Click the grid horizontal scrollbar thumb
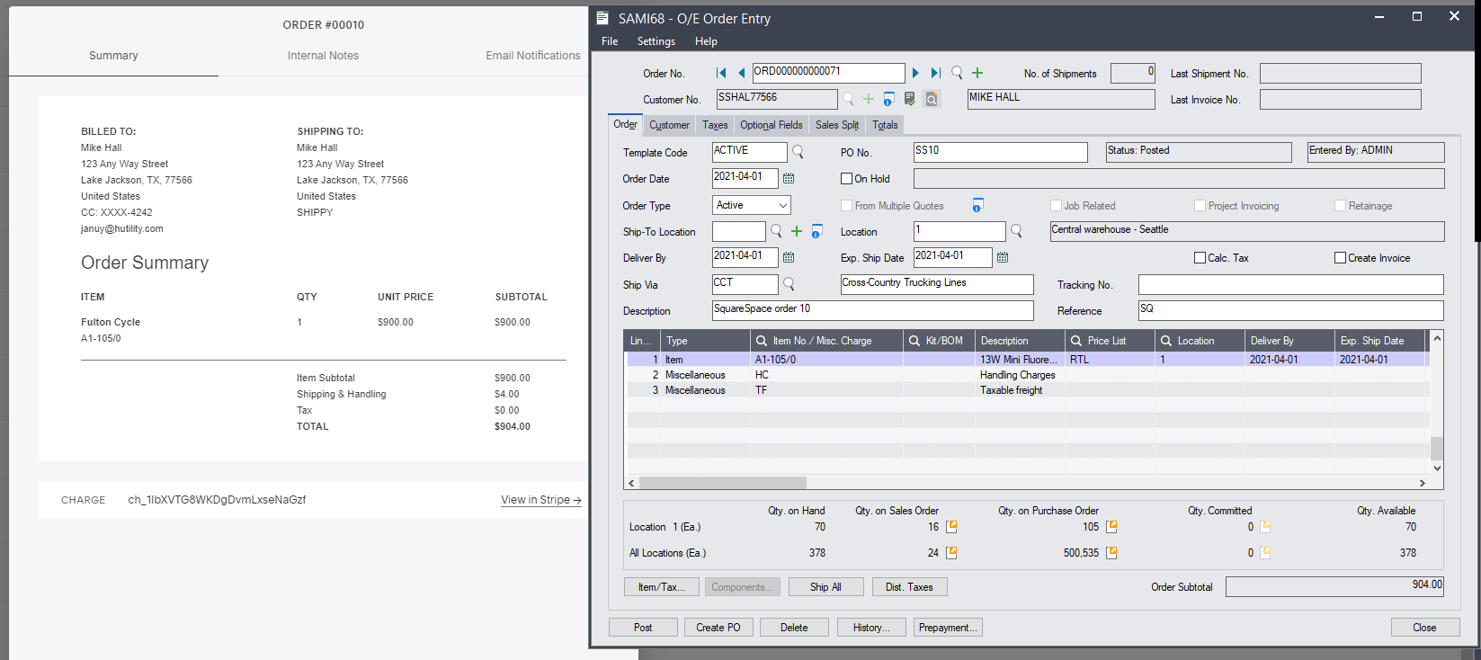Screen dimensions: 1481x660 [722, 483]
